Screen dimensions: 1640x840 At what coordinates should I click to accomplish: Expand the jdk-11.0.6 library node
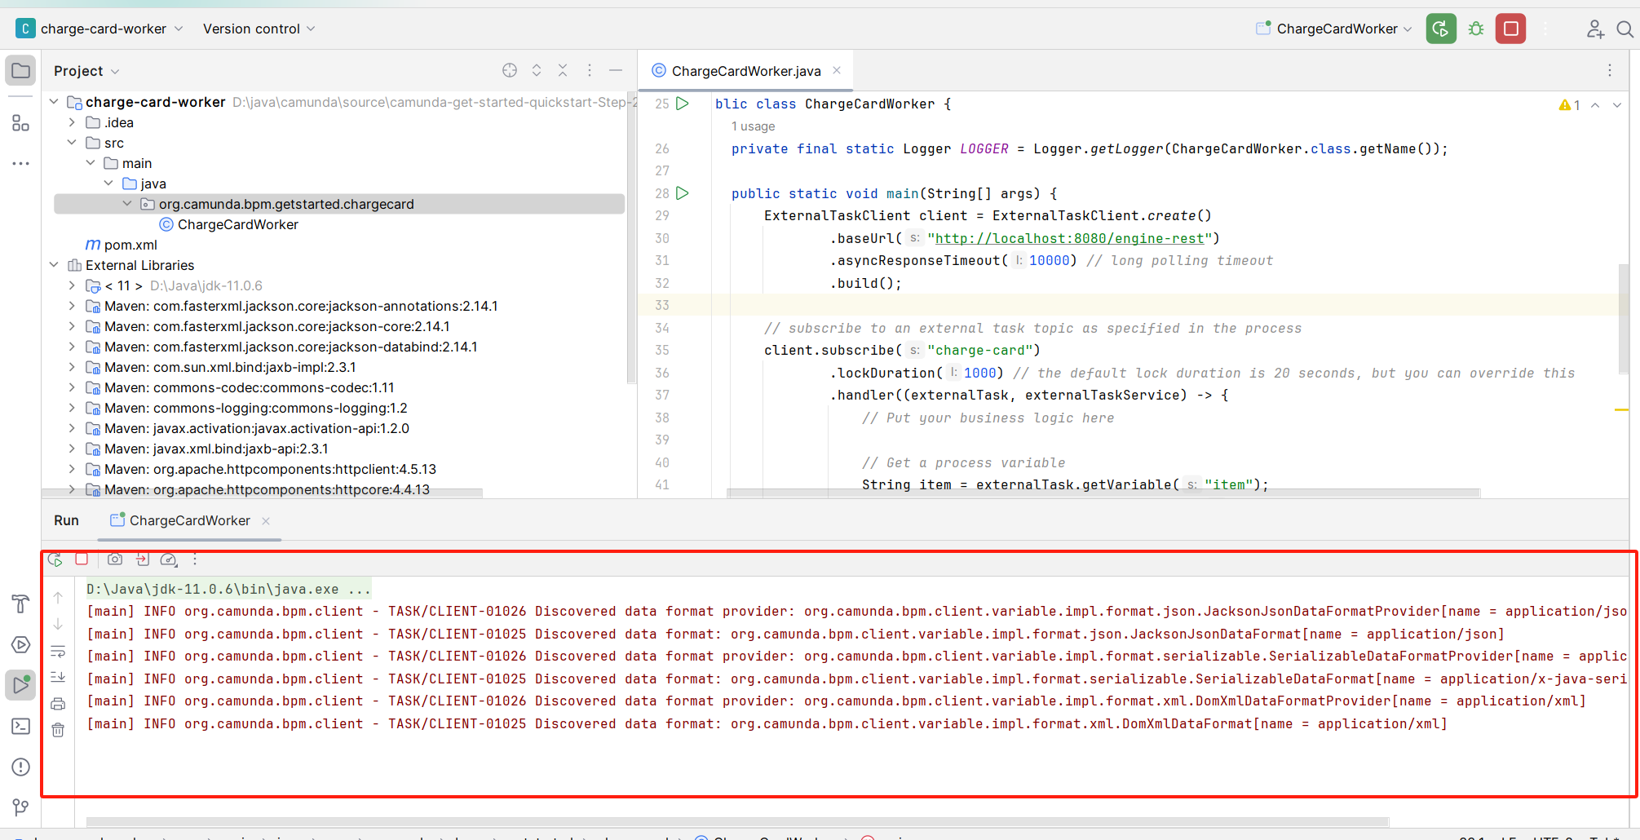pos(72,285)
